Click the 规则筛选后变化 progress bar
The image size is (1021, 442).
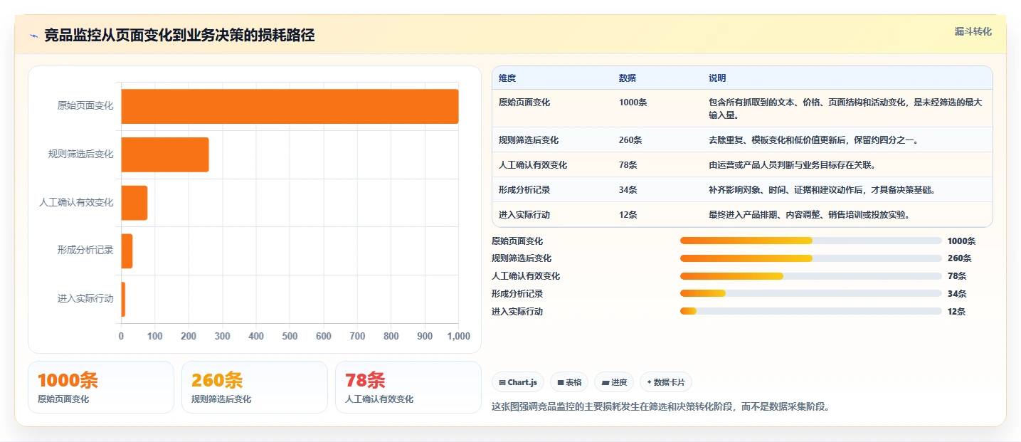click(x=810, y=258)
